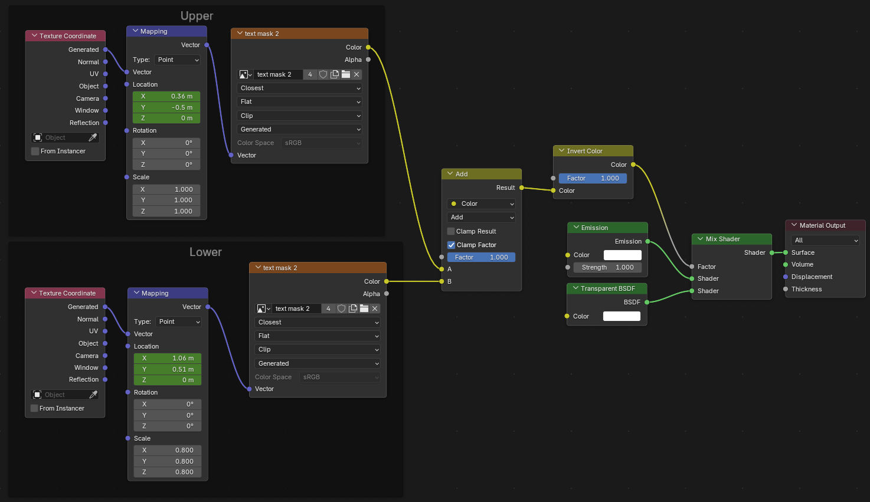
Task: Toggle fake user shield on lower text mask 2 image
Action: point(341,308)
